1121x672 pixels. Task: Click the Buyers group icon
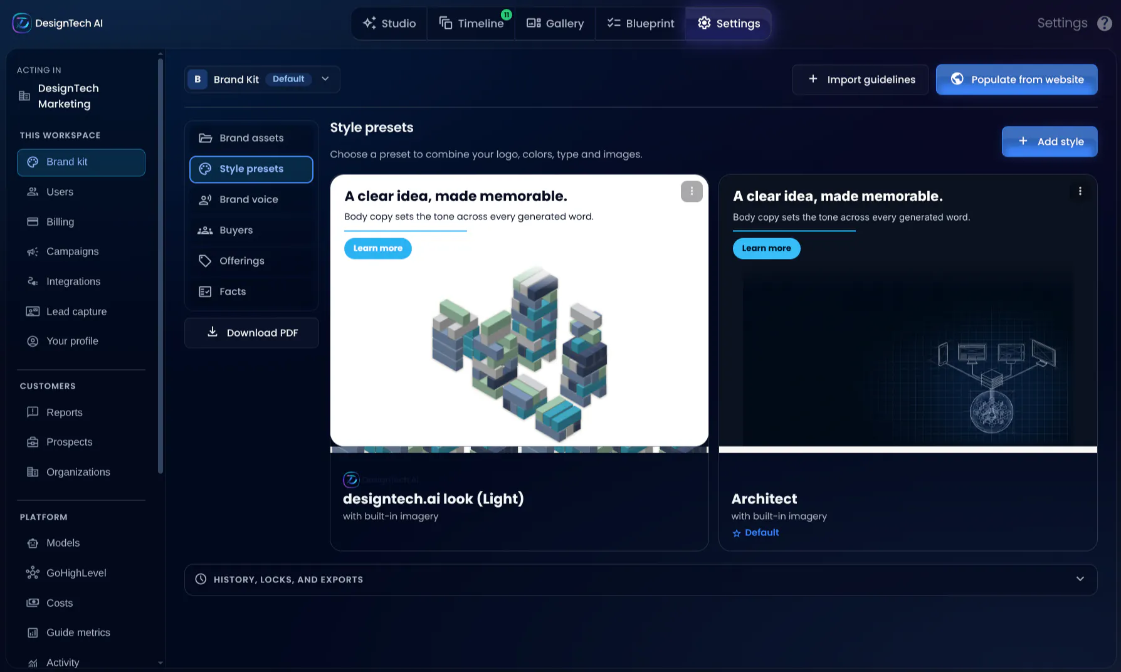(205, 230)
